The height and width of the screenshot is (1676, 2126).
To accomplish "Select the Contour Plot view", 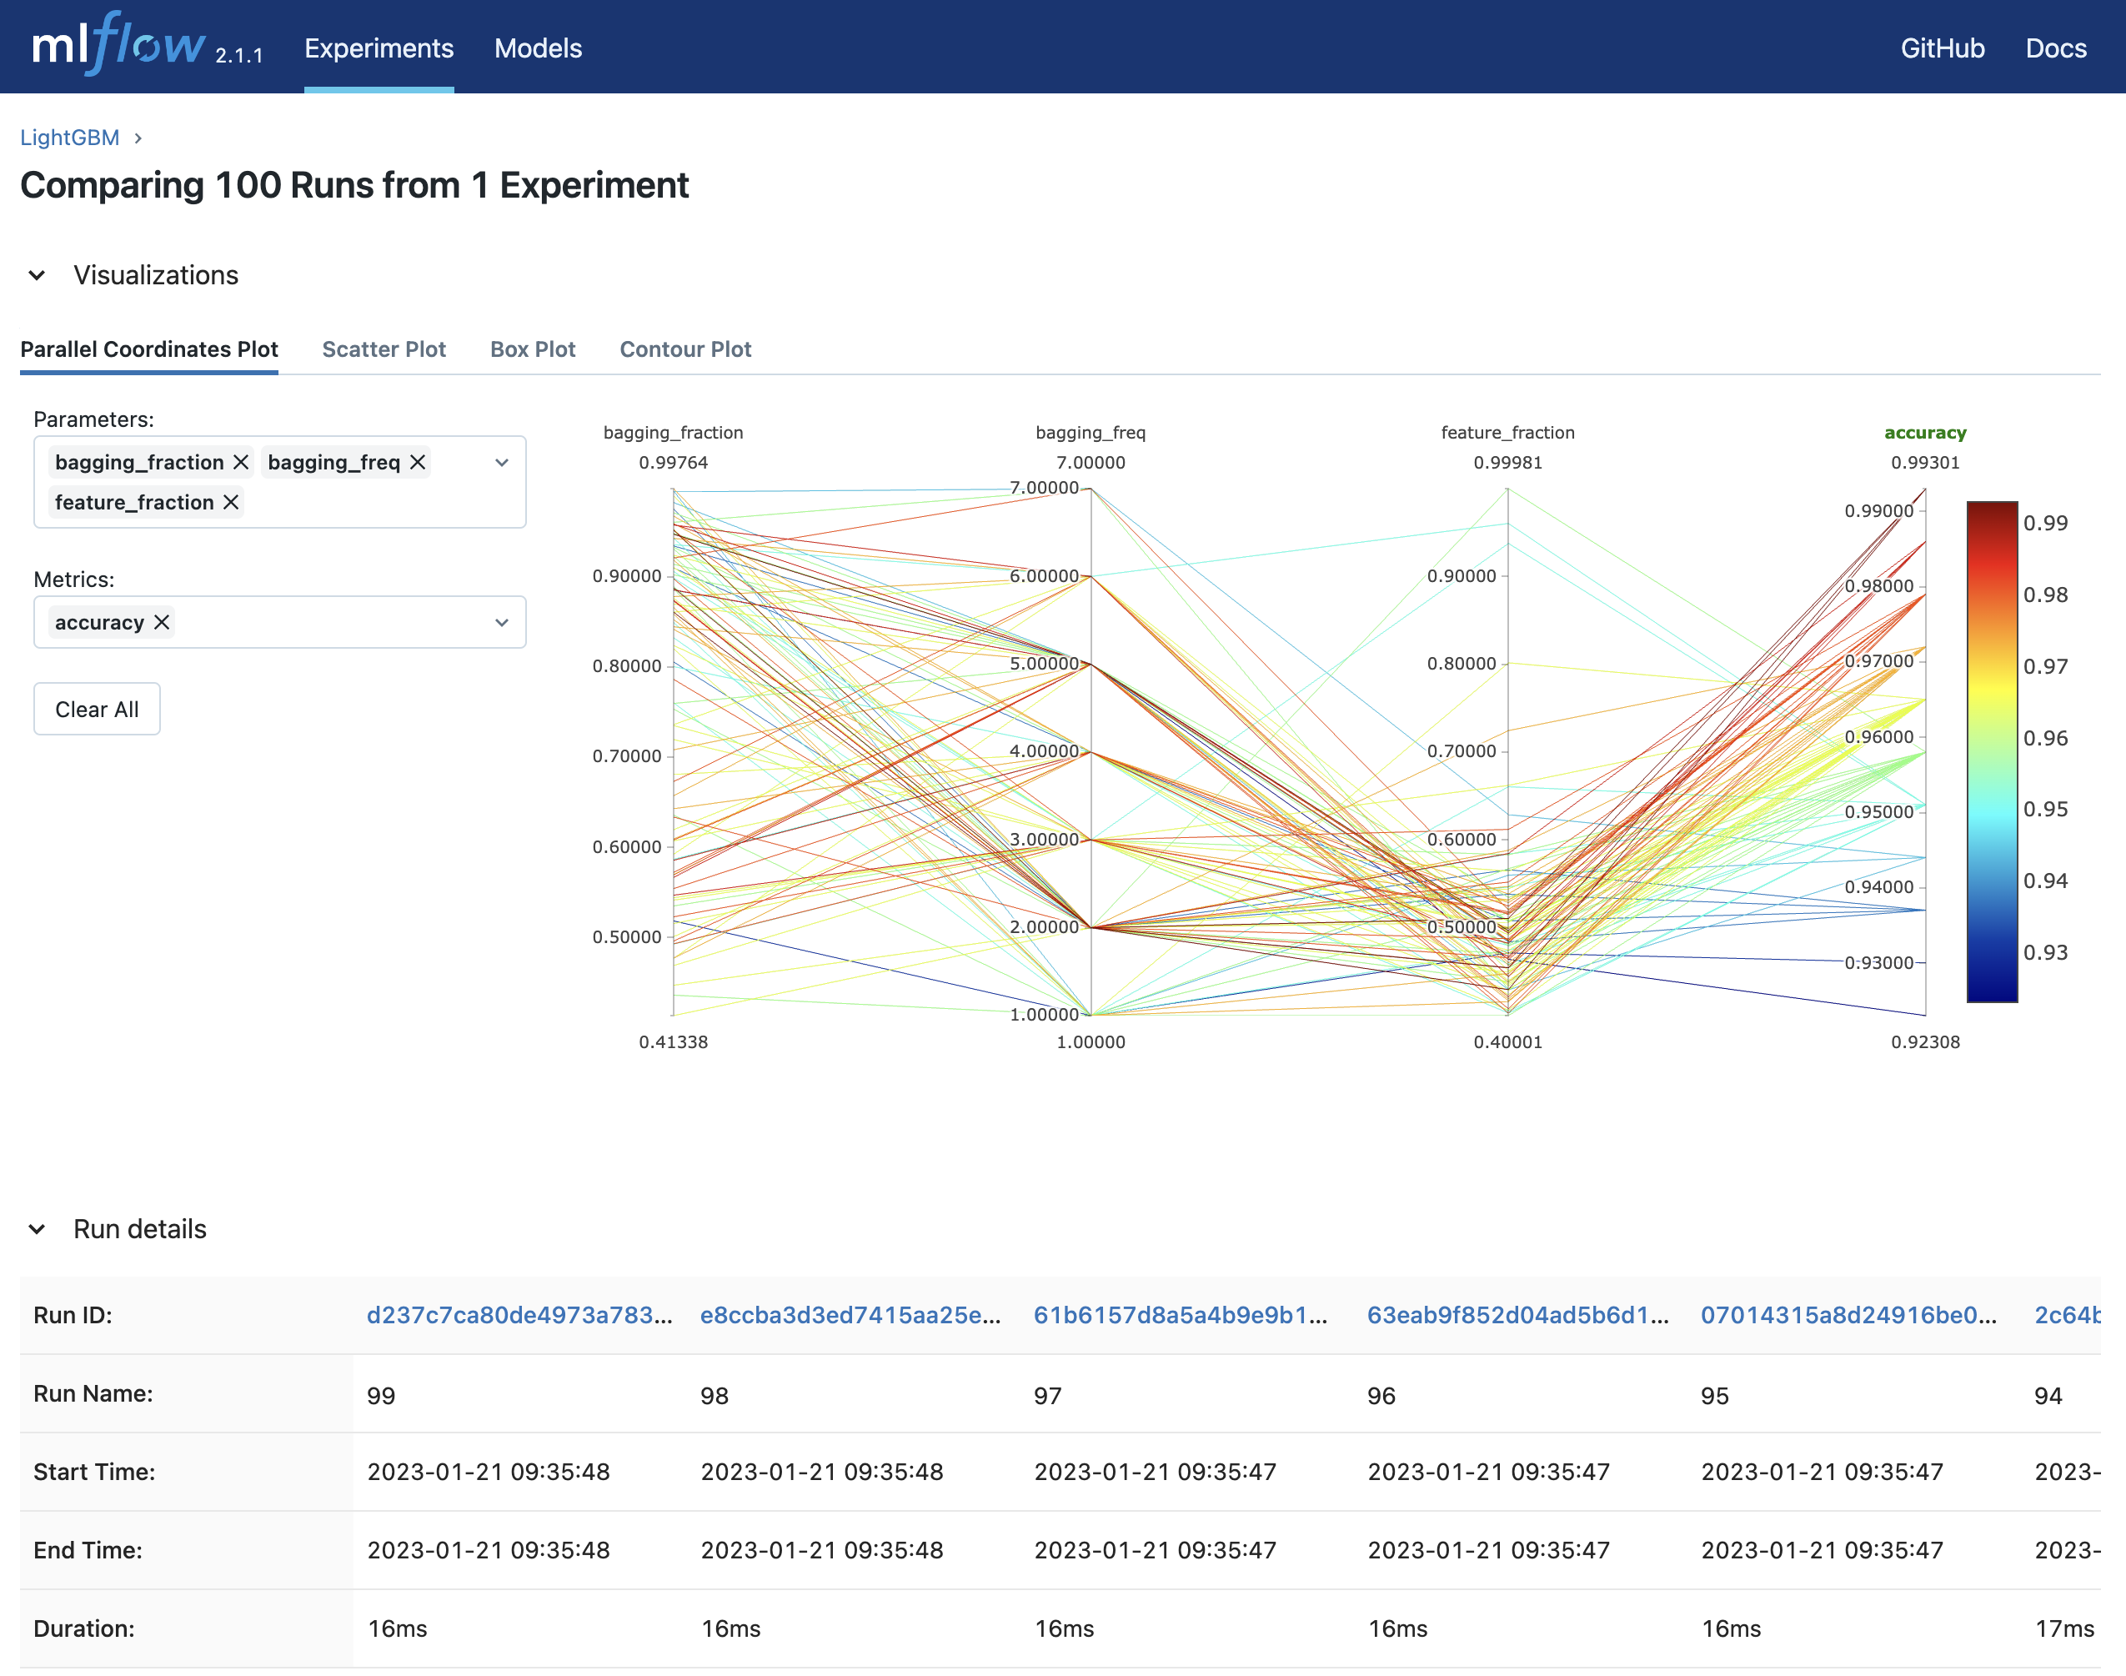I will tap(687, 347).
